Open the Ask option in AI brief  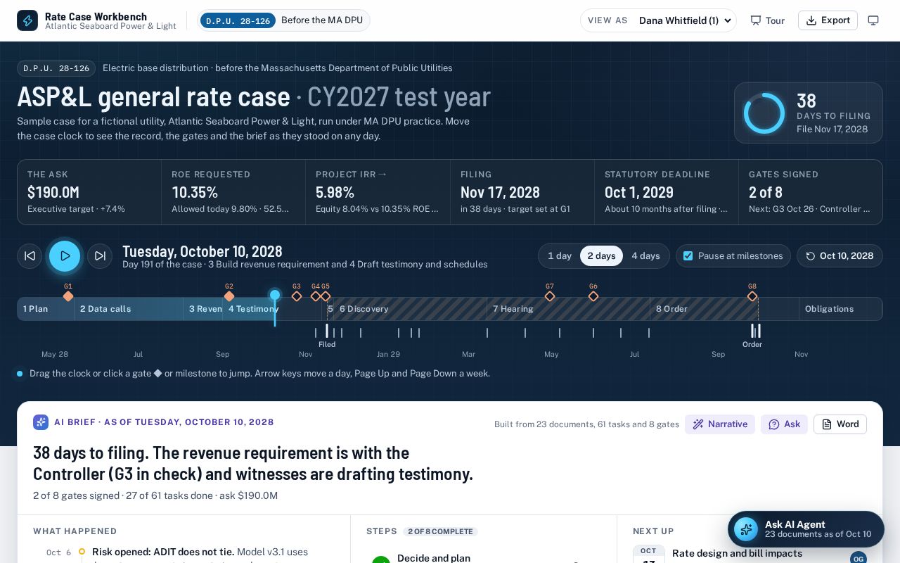pos(784,424)
